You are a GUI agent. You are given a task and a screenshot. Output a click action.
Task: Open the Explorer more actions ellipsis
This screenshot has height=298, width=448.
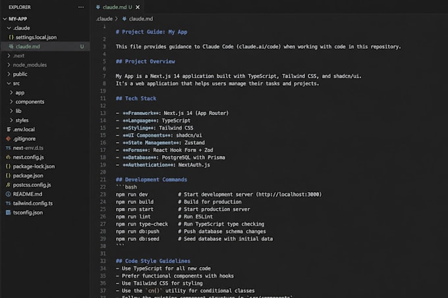[x=81, y=7]
